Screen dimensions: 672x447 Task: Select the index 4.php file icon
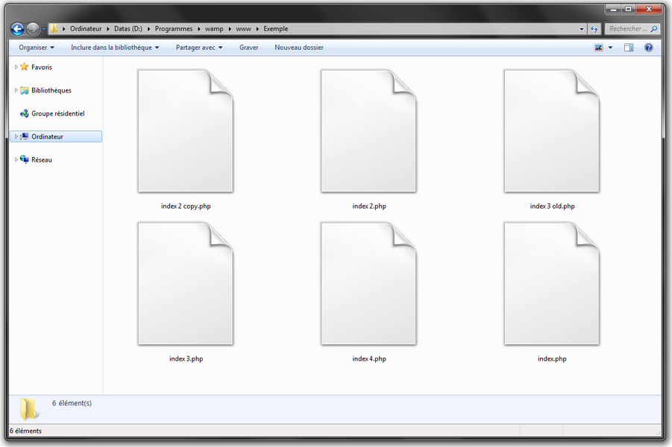(x=368, y=283)
